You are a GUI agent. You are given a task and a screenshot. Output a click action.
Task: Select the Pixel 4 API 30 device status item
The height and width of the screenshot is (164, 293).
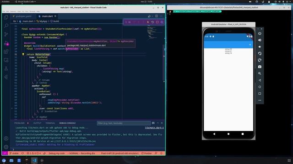pyautogui.click(x=120, y=154)
